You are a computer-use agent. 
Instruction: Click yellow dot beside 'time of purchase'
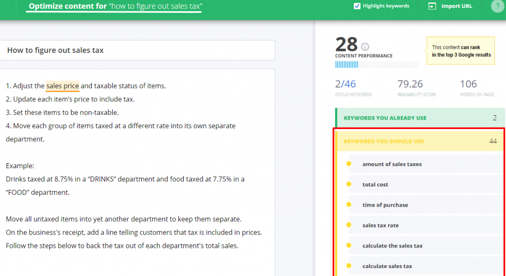tap(349, 205)
